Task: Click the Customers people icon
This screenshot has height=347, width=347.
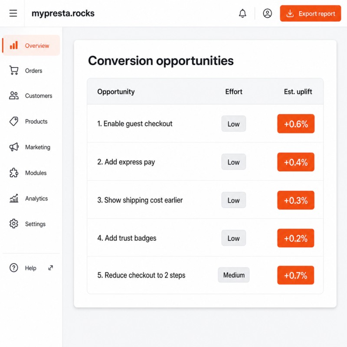Action: 14,95
